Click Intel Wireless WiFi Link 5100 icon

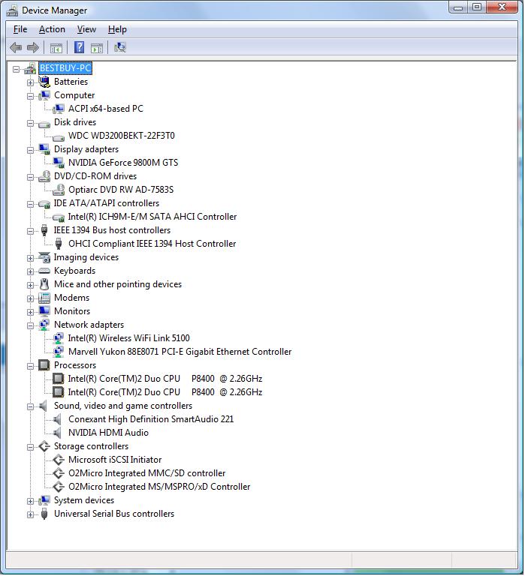point(59,338)
